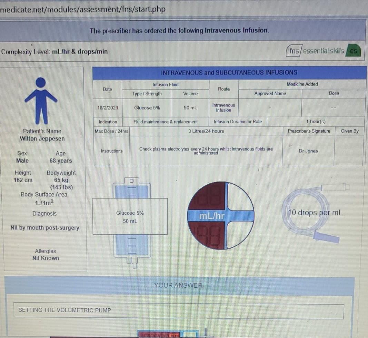Image resolution: width=368 pixels, height=338 pixels.
Task: Click the medicate.net address bar
Action: click(x=83, y=9)
